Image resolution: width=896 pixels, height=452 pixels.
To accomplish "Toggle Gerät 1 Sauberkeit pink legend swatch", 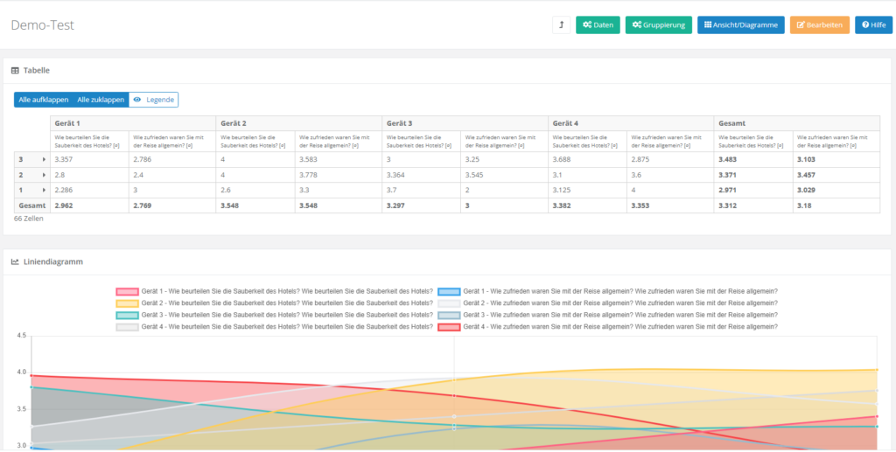I will (x=128, y=292).
